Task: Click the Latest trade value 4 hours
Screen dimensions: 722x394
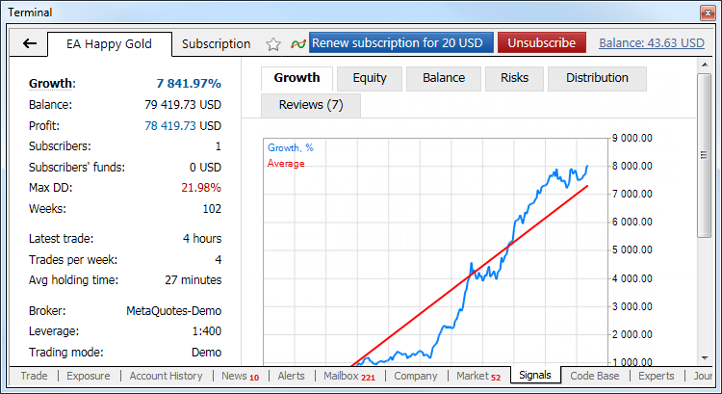Action: (x=202, y=239)
